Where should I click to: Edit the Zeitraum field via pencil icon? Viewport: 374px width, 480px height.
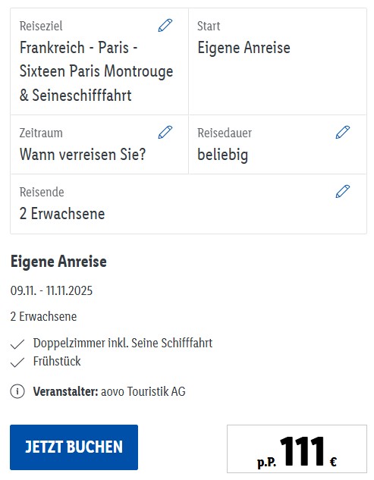coord(165,132)
